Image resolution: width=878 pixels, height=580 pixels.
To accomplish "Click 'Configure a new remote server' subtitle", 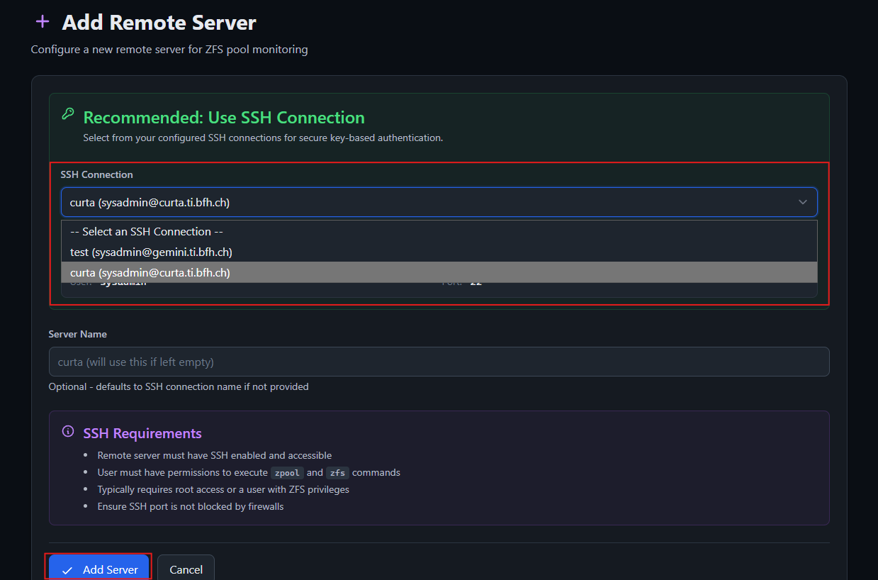I will tap(169, 50).
